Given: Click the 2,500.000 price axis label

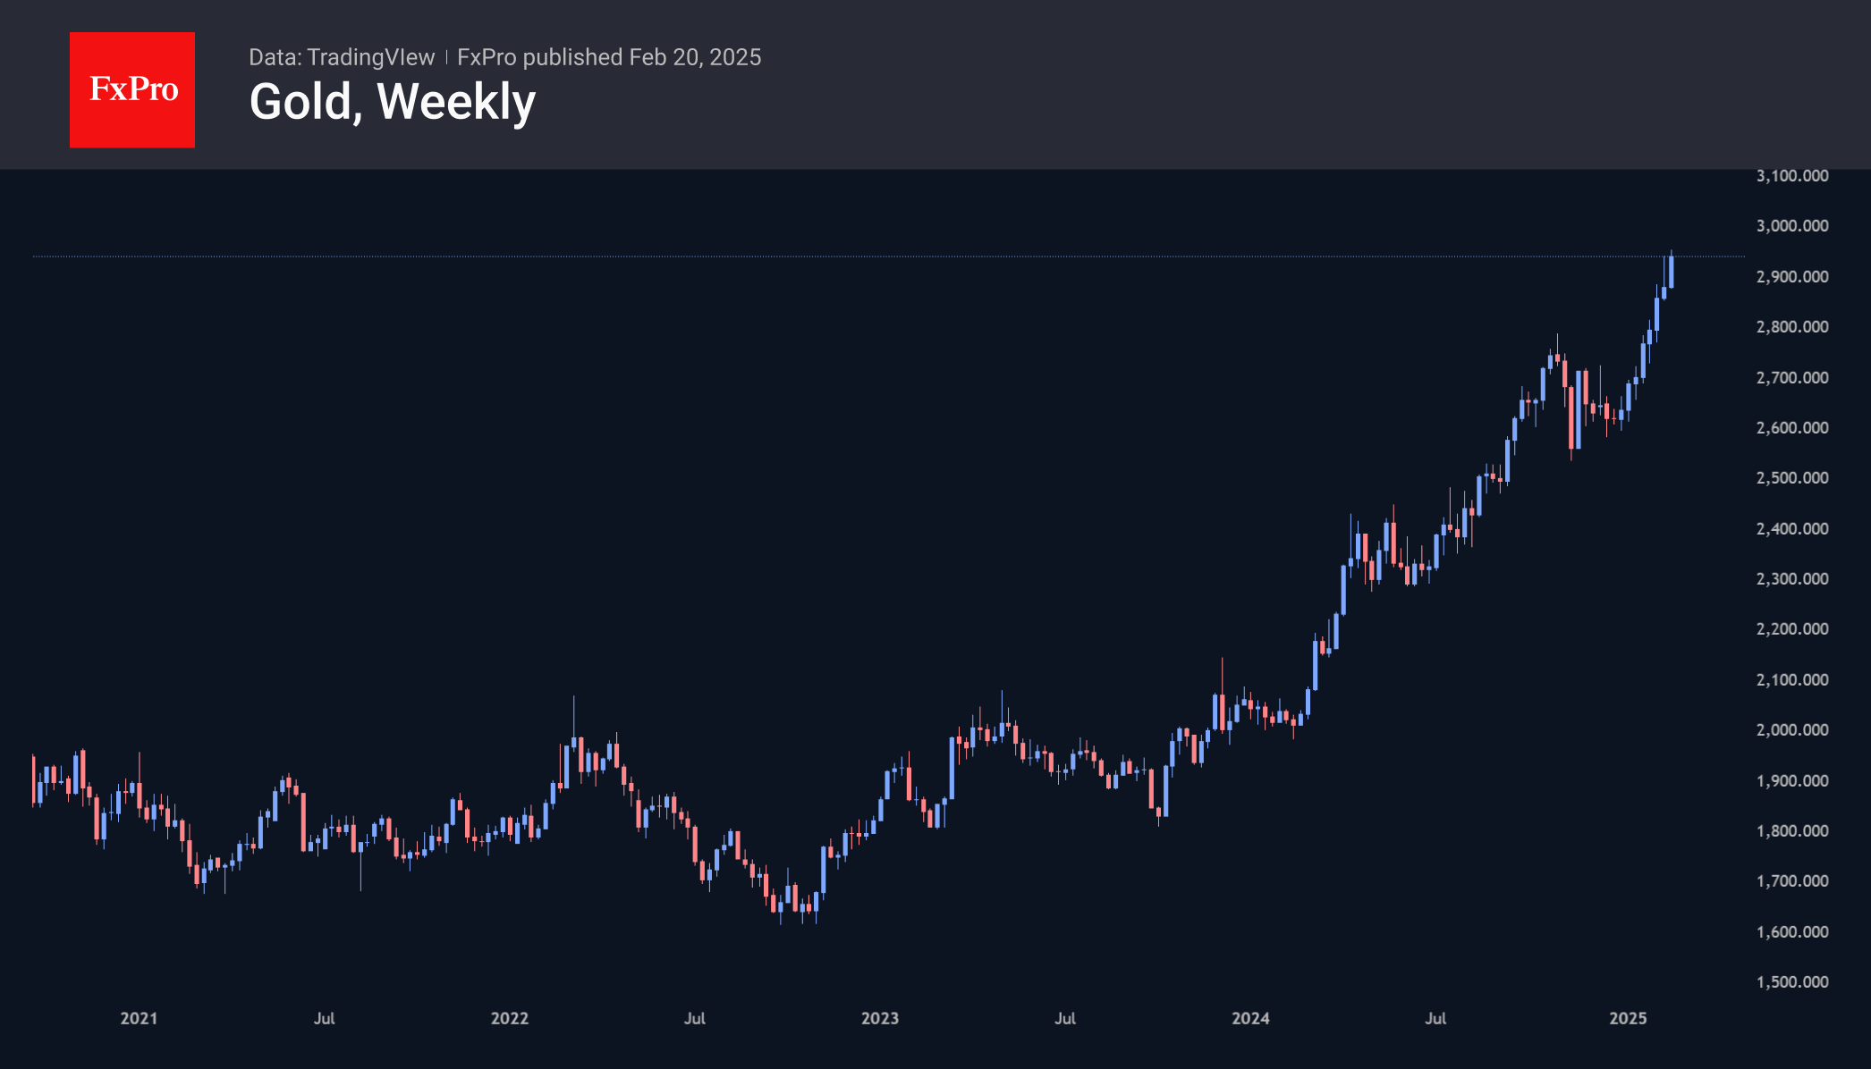Looking at the screenshot, I should tap(1792, 478).
